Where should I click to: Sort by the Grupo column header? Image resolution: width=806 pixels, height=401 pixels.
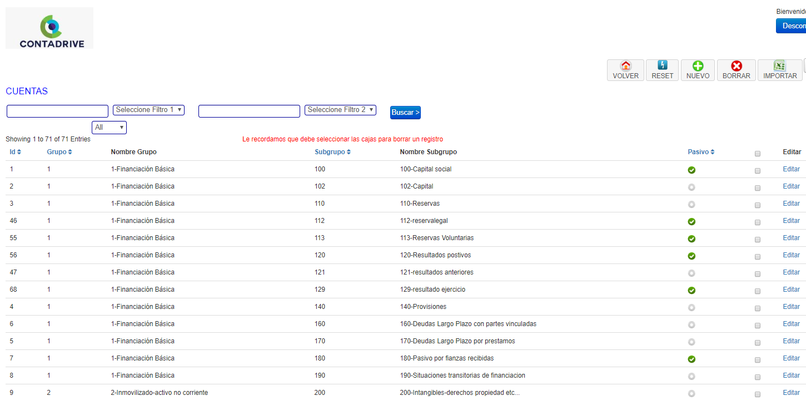pos(59,152)
